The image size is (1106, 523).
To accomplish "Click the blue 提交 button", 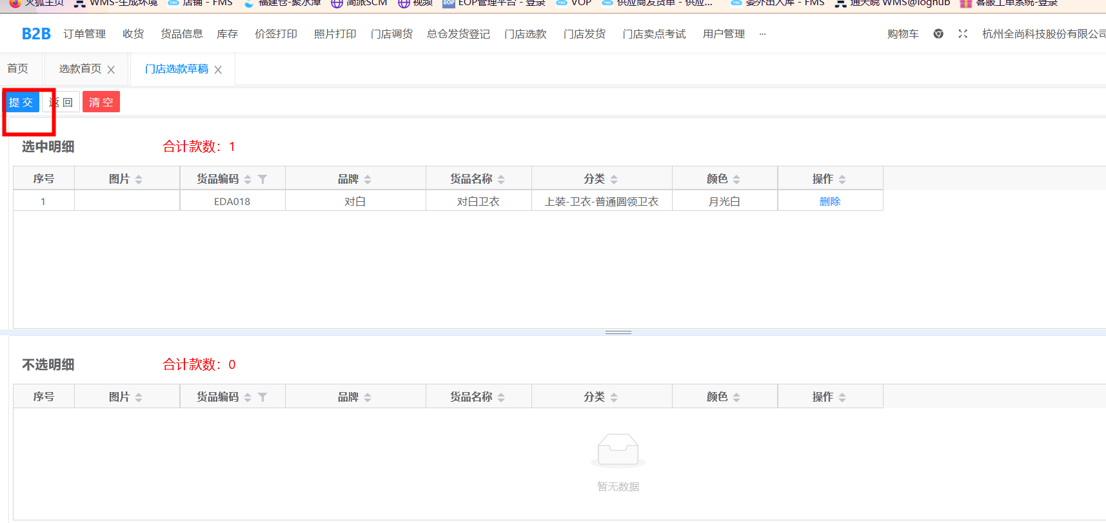I will [21, 102].
